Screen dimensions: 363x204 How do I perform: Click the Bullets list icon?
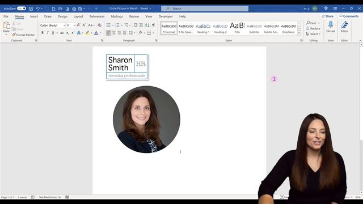[x=108, y=25]
